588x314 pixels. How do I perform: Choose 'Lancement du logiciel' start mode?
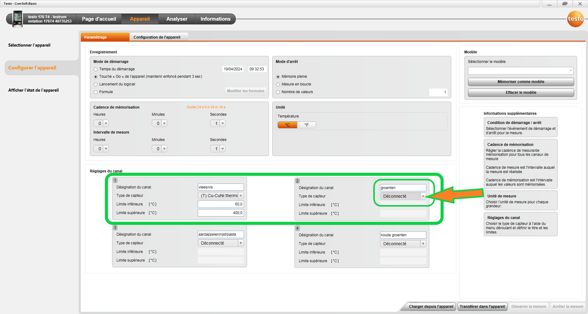(x=96, y=85)
